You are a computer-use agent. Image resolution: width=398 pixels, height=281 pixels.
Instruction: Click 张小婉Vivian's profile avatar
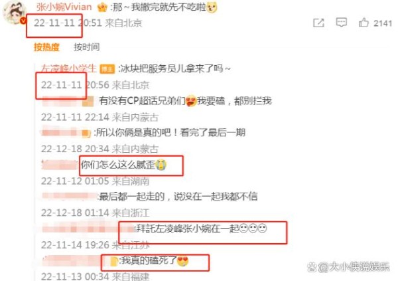pos(15,12)
